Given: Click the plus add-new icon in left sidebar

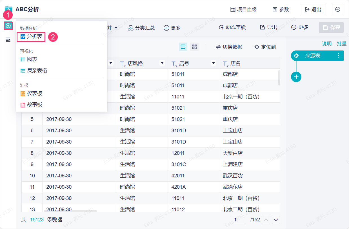Looking at the screenshot, I should [8, 26].
